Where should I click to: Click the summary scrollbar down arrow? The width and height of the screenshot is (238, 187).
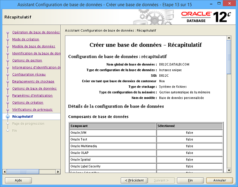pyautogui.click(x=229, y=170)
